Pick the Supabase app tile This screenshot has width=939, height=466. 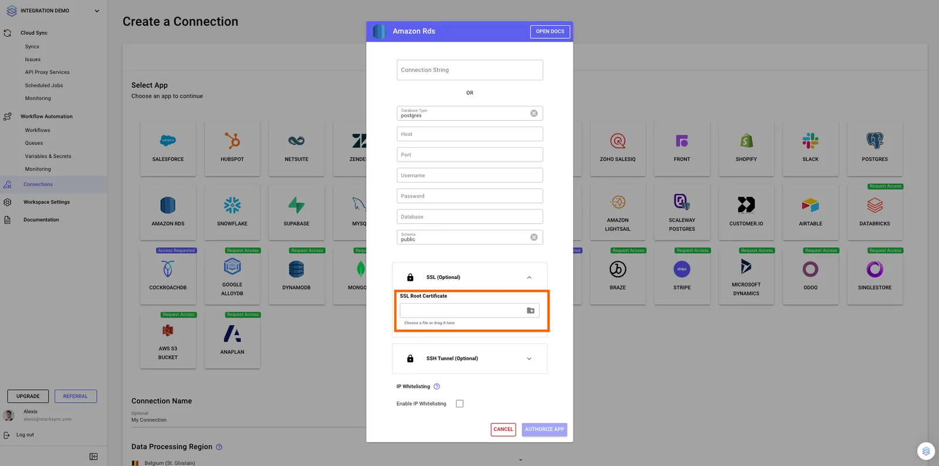coord(296,213)
